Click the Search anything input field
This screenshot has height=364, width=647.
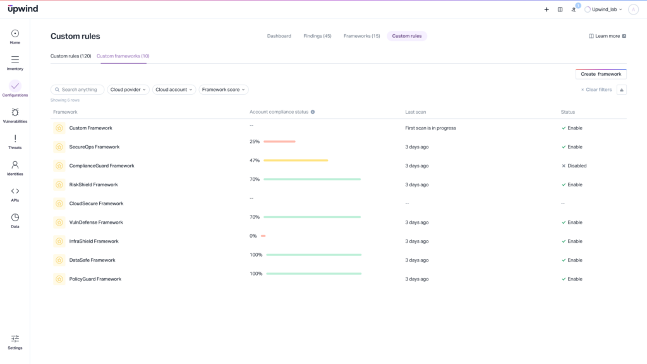pos(78,90)
